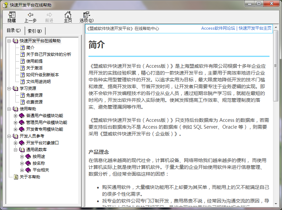Click the topic icon beside 收费资源
This screenshot has width=282, height=210.
[22, 102]
